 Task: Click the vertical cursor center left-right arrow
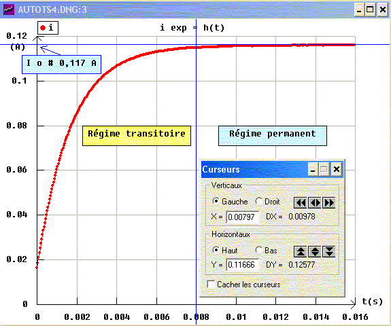[x=315, y=202]
